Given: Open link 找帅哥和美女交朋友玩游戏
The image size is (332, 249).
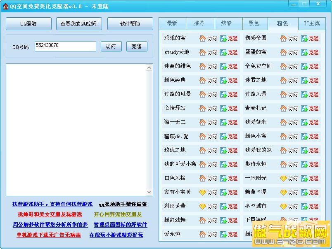Looking at the screenshot, I should [x=50, y=214].
